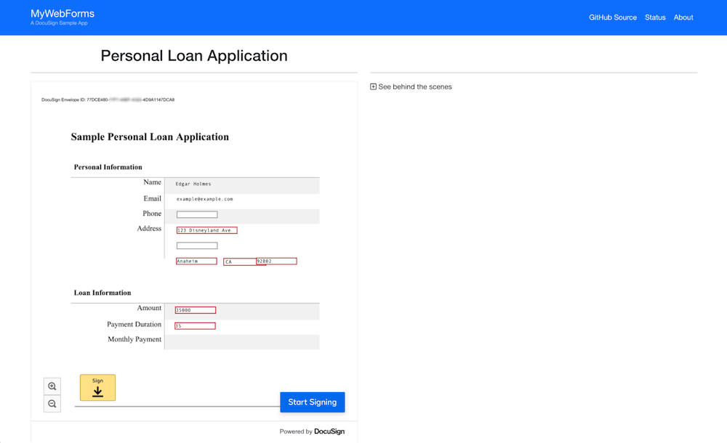Click the Phone input field
Image resolution: width=727 pixels, height=443 pixels.
click(196, 214)
